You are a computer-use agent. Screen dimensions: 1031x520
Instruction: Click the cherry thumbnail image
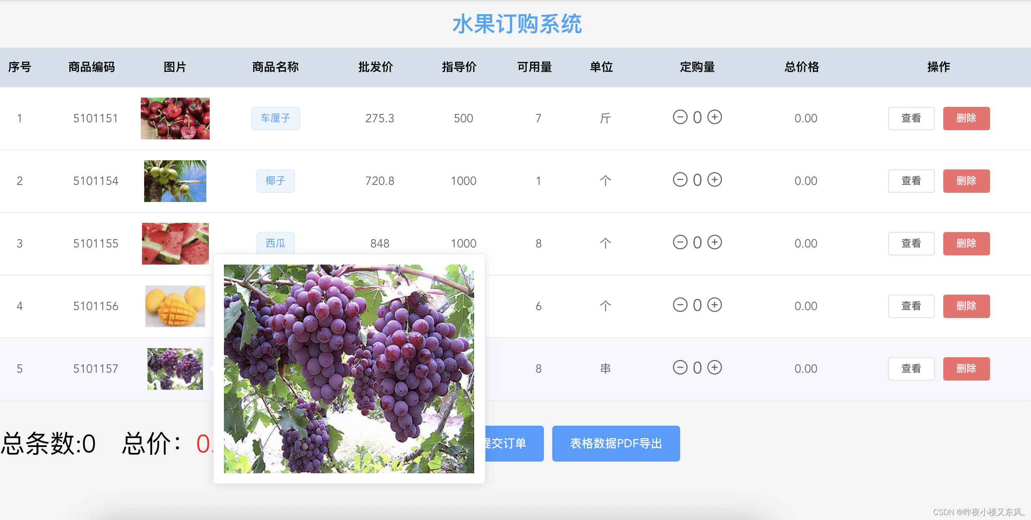175,119
